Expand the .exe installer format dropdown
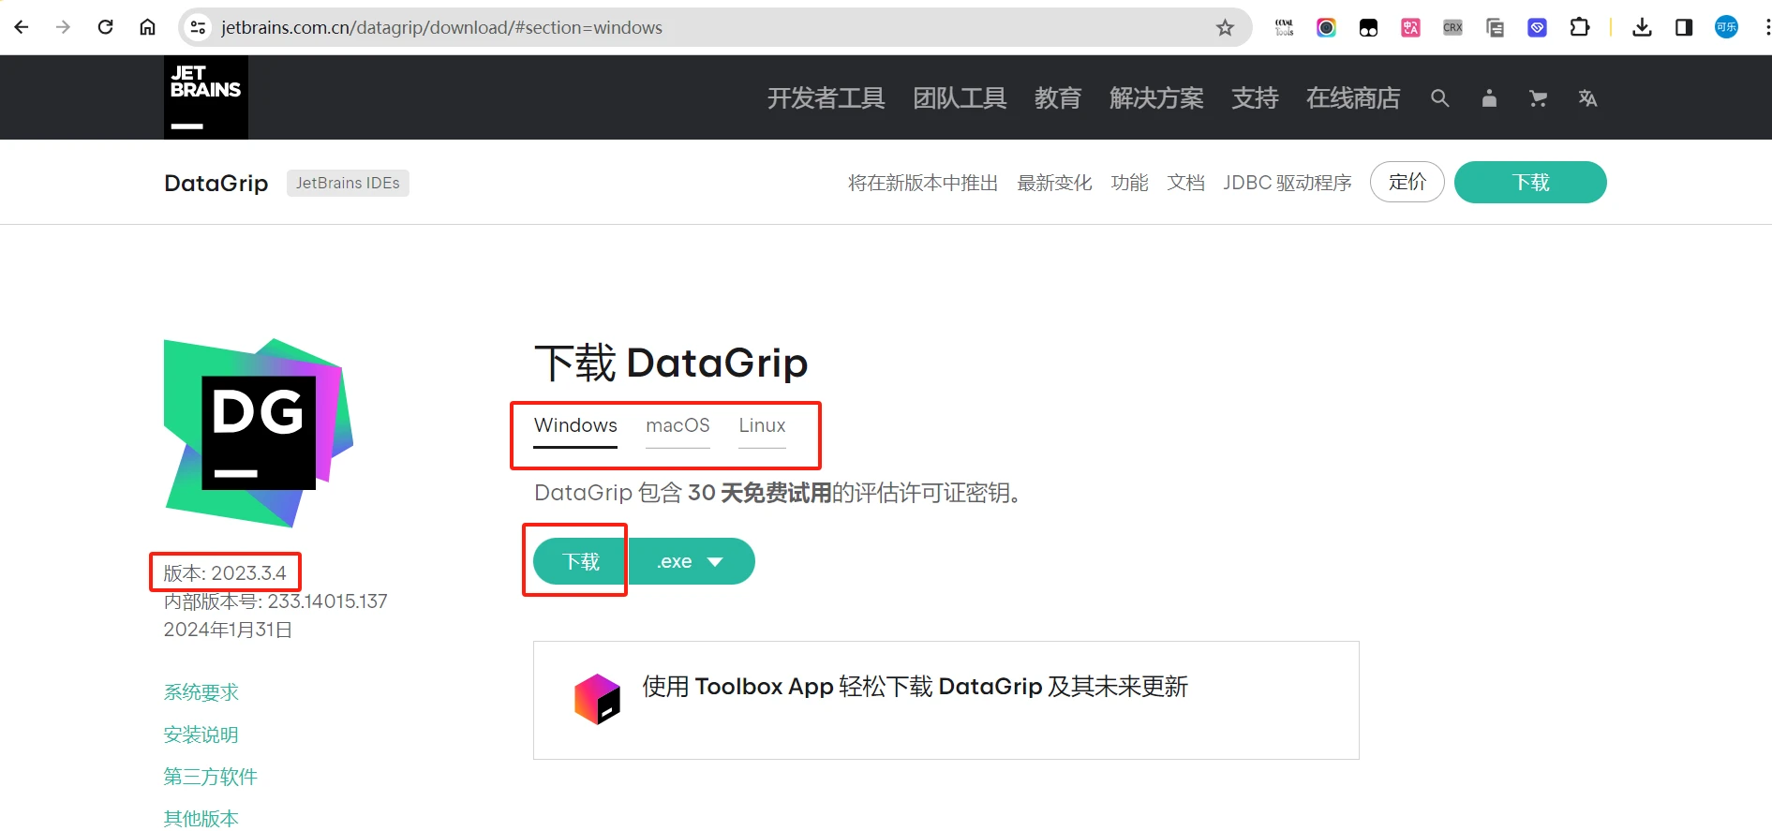The image size is (1772, 831). click(x=692, y=561)
